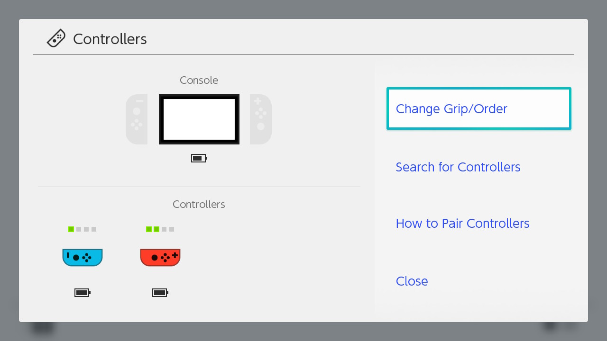
Task: Click the Controllers title heading
Action: (110, 39)
